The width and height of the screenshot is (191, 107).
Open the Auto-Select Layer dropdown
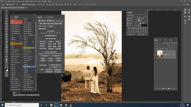[x=18, y=4]
